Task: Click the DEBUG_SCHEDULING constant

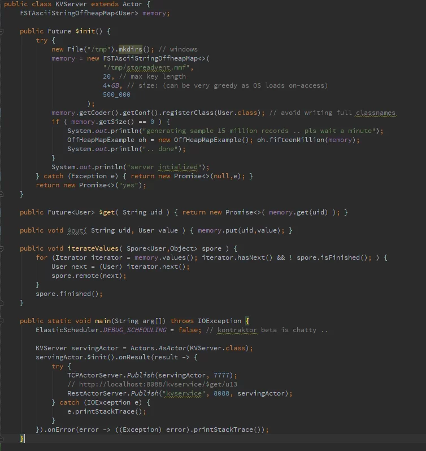Action: click(134, 330)
